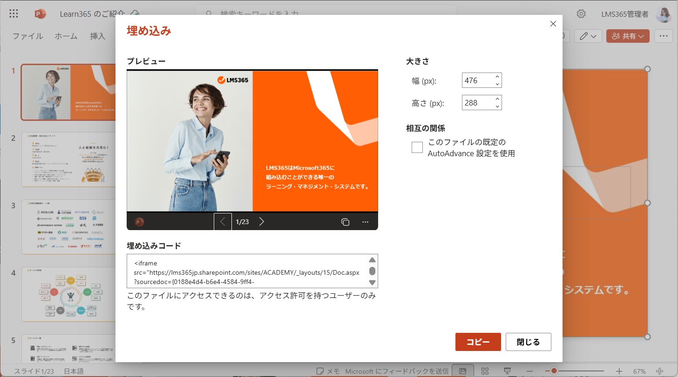The image size is (678, 377).
Task: Open the pen editing mode dropdown
Action: tap(588, 36)
